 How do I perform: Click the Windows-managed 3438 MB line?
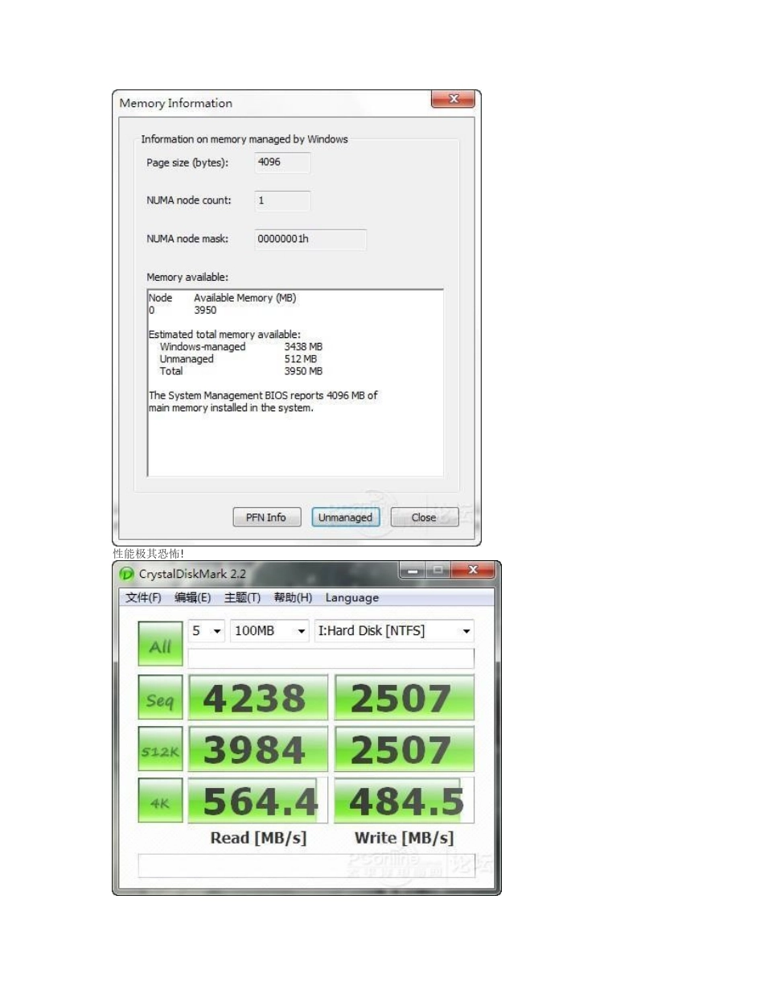[240, 347]
